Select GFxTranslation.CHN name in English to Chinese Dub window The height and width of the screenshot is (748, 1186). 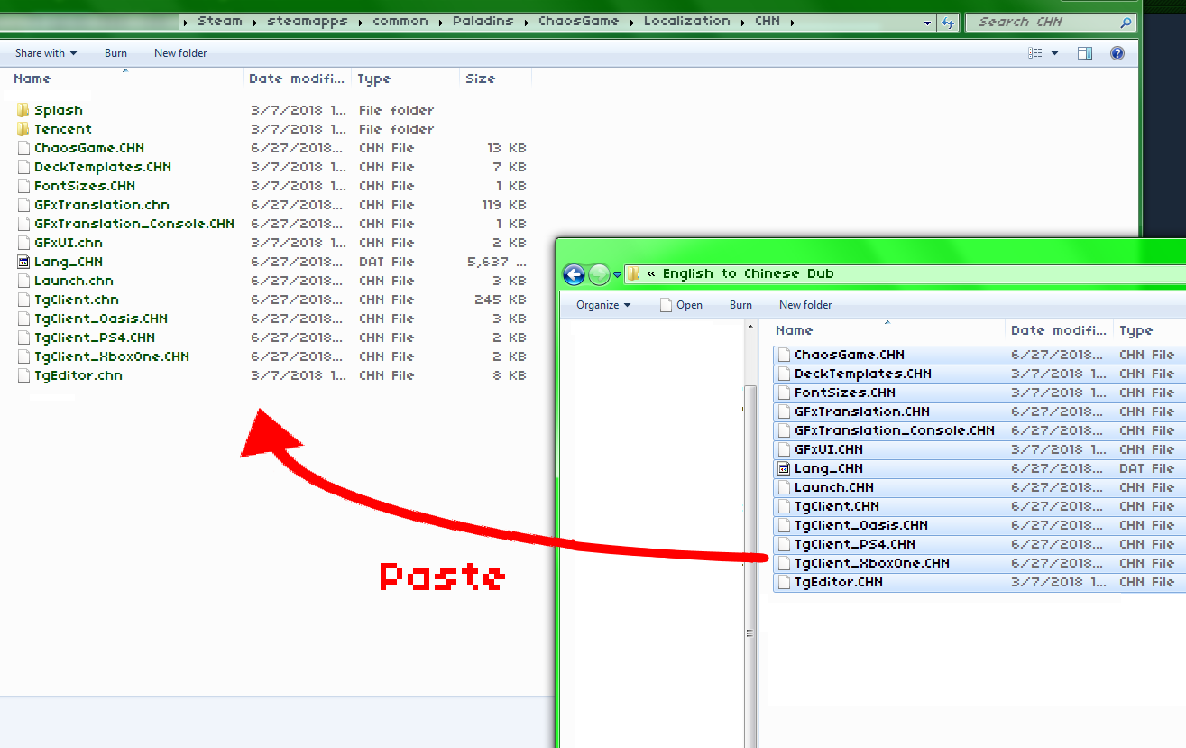coord(862,411)
